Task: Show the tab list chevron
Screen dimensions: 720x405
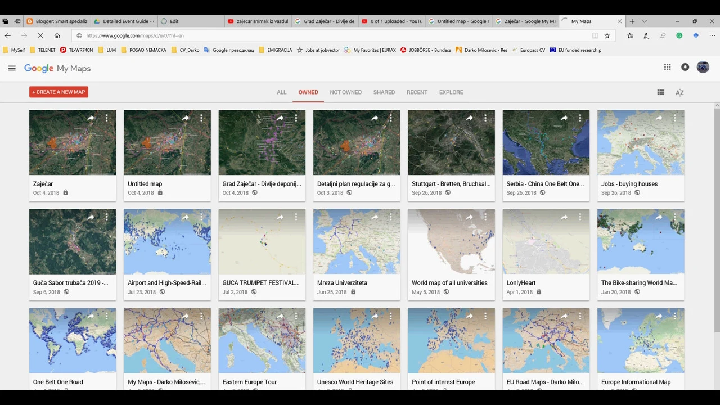Action: [644, 21]
